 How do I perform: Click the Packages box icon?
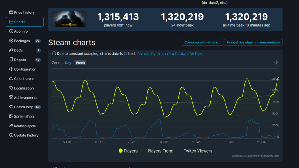(11, 41)
